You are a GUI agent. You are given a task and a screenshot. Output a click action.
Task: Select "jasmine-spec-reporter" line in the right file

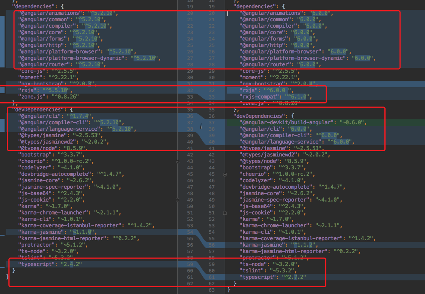291,200
